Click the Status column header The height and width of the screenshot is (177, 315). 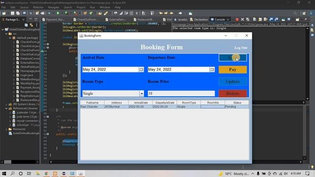point(237,103)
